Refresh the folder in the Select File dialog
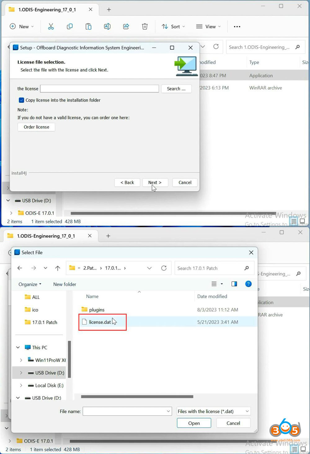 point(164,268)
